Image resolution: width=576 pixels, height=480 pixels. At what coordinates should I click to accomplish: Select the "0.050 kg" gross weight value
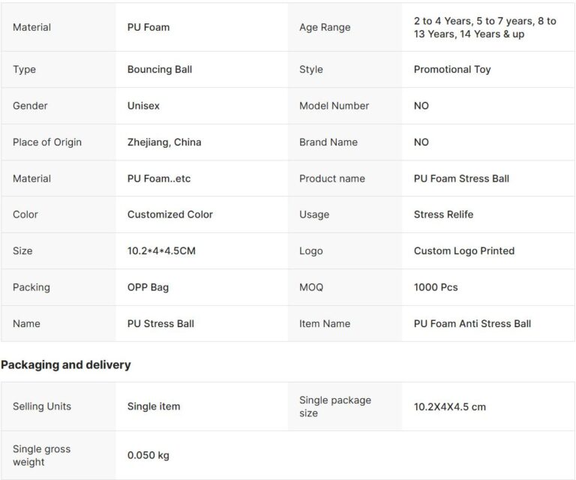[148, 455]
